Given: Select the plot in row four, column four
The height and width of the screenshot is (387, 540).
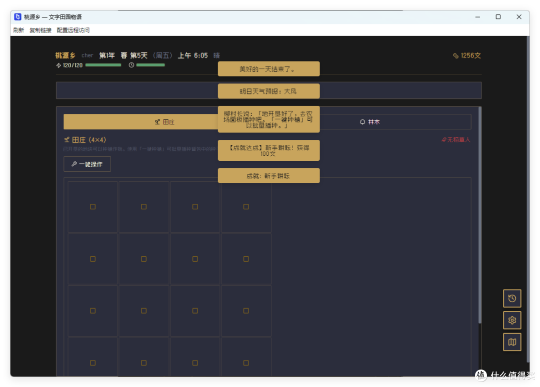Looking at the screenshot, I should point(246,357).
